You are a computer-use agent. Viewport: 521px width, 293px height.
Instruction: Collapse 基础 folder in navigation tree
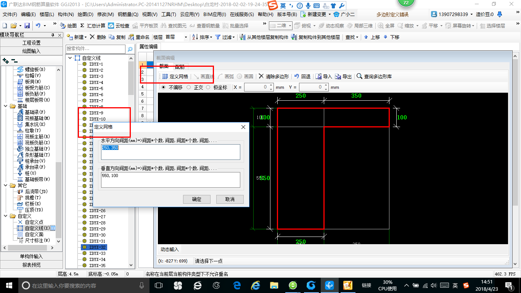(x=6, y=106)
